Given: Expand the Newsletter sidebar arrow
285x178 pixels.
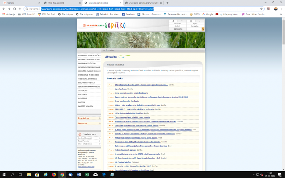Looking at the screenshot, I should click(100, 124).
